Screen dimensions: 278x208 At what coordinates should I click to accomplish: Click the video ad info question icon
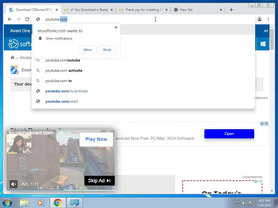[x=113, y=188]
